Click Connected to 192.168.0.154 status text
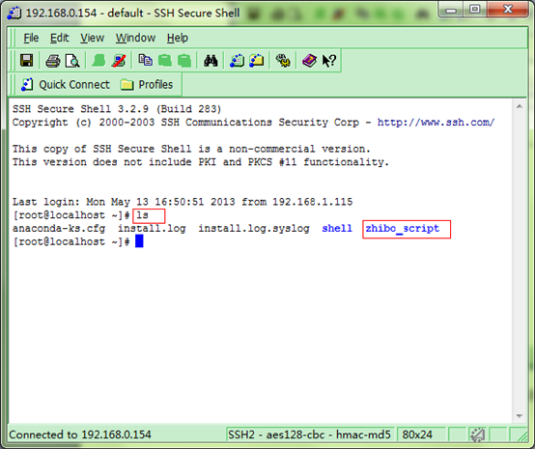535x449 pixels. [80, 435]
